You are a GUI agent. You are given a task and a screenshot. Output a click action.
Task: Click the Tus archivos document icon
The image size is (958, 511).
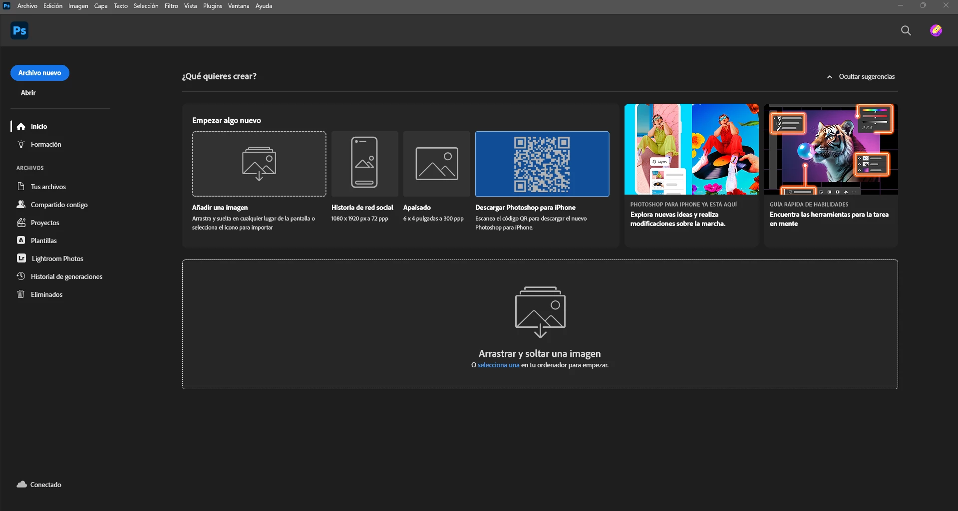tap(21, 186)
